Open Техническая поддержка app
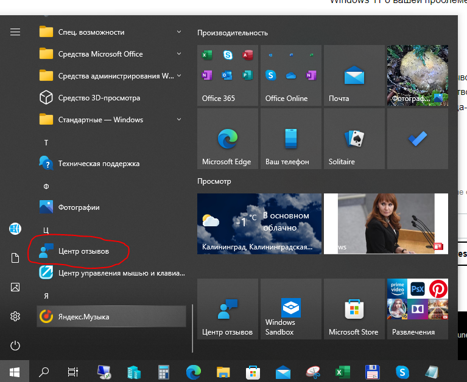467x382 pixels. click(x=111, y=164)
